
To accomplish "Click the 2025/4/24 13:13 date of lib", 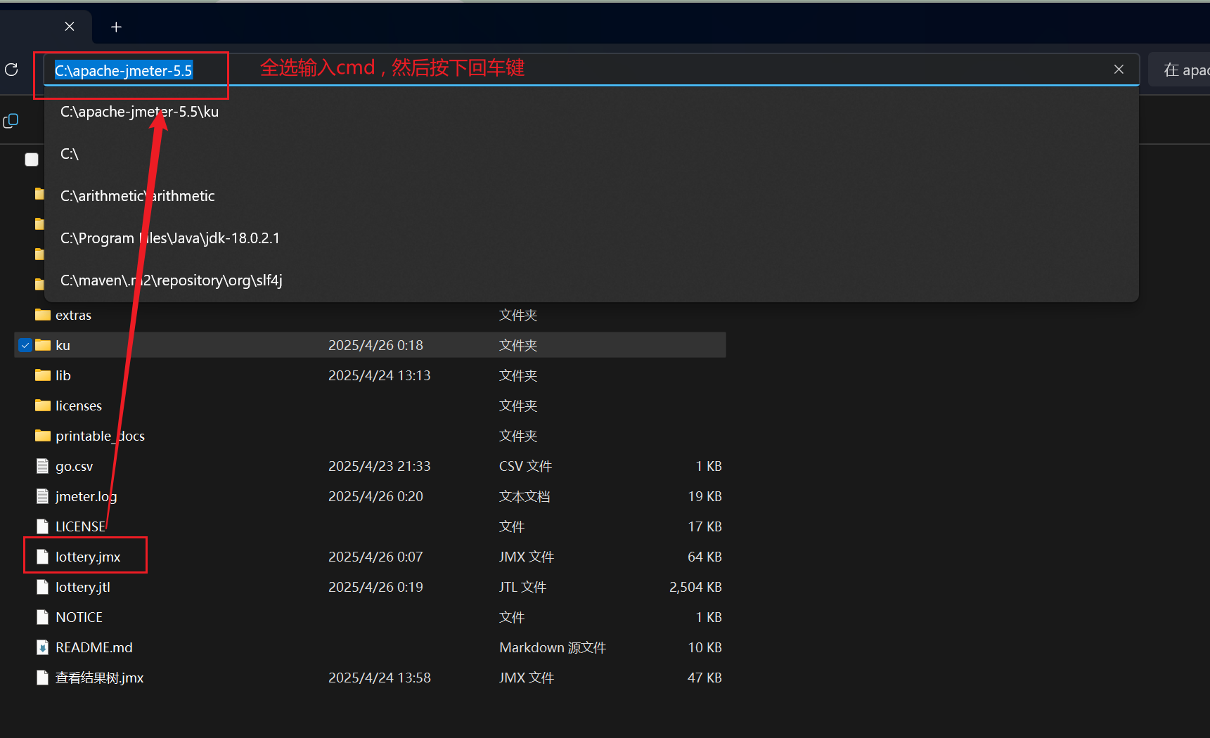I will 379,375.
